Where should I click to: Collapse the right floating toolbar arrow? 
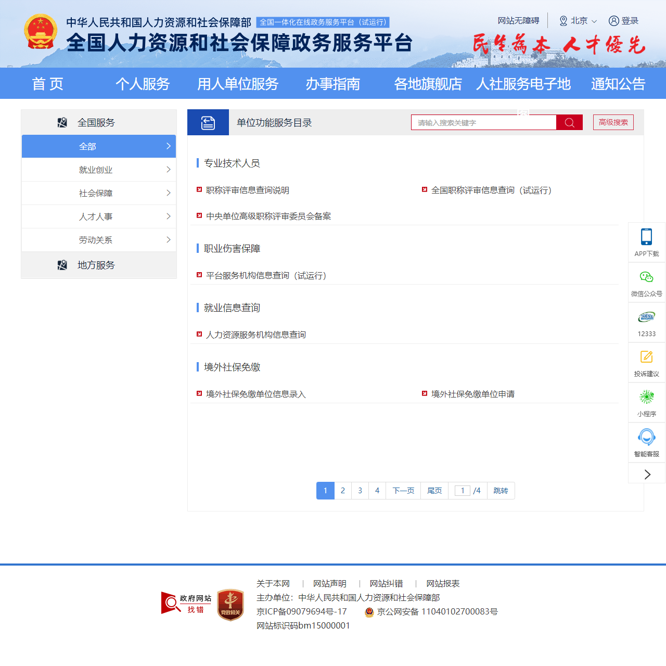[646, 474]
